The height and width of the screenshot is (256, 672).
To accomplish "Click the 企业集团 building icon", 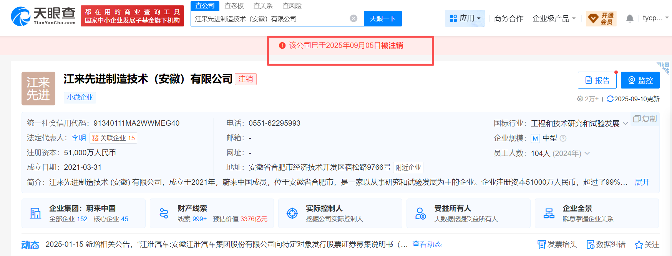I will (36, 213).
